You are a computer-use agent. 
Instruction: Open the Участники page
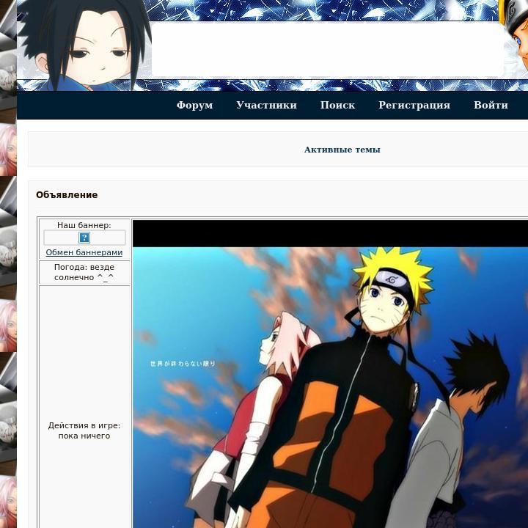(266, 105)
